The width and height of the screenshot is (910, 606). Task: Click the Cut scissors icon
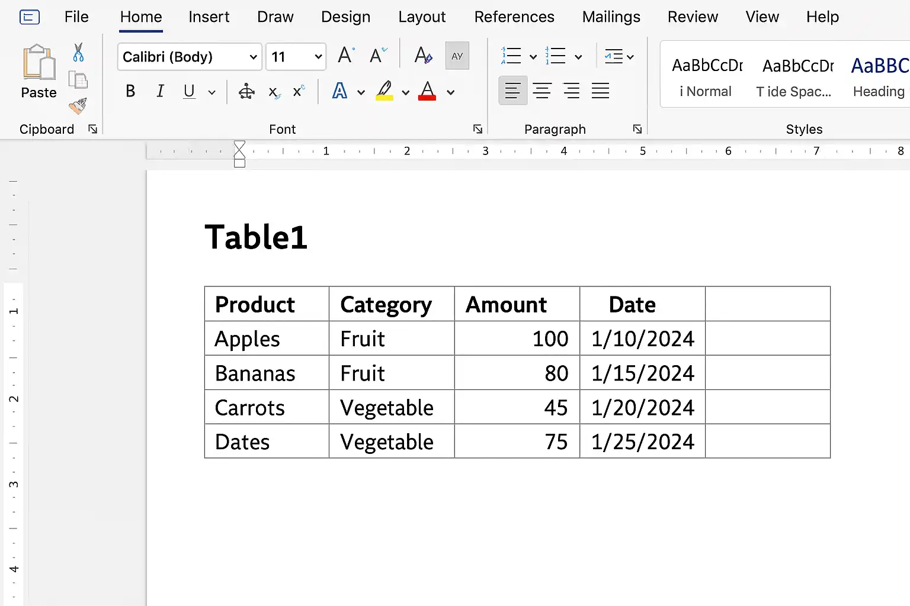78,53
